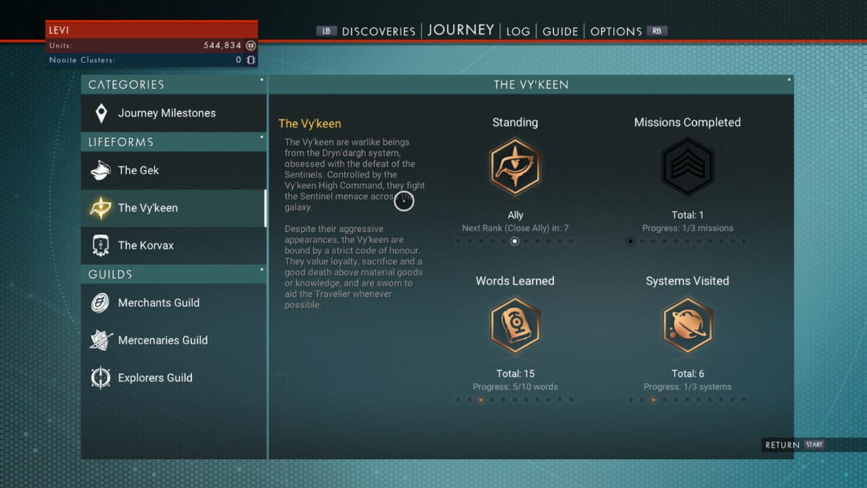Select The Vy'keen list entry
The image size is (867, 488).
(x=173, y=208)
